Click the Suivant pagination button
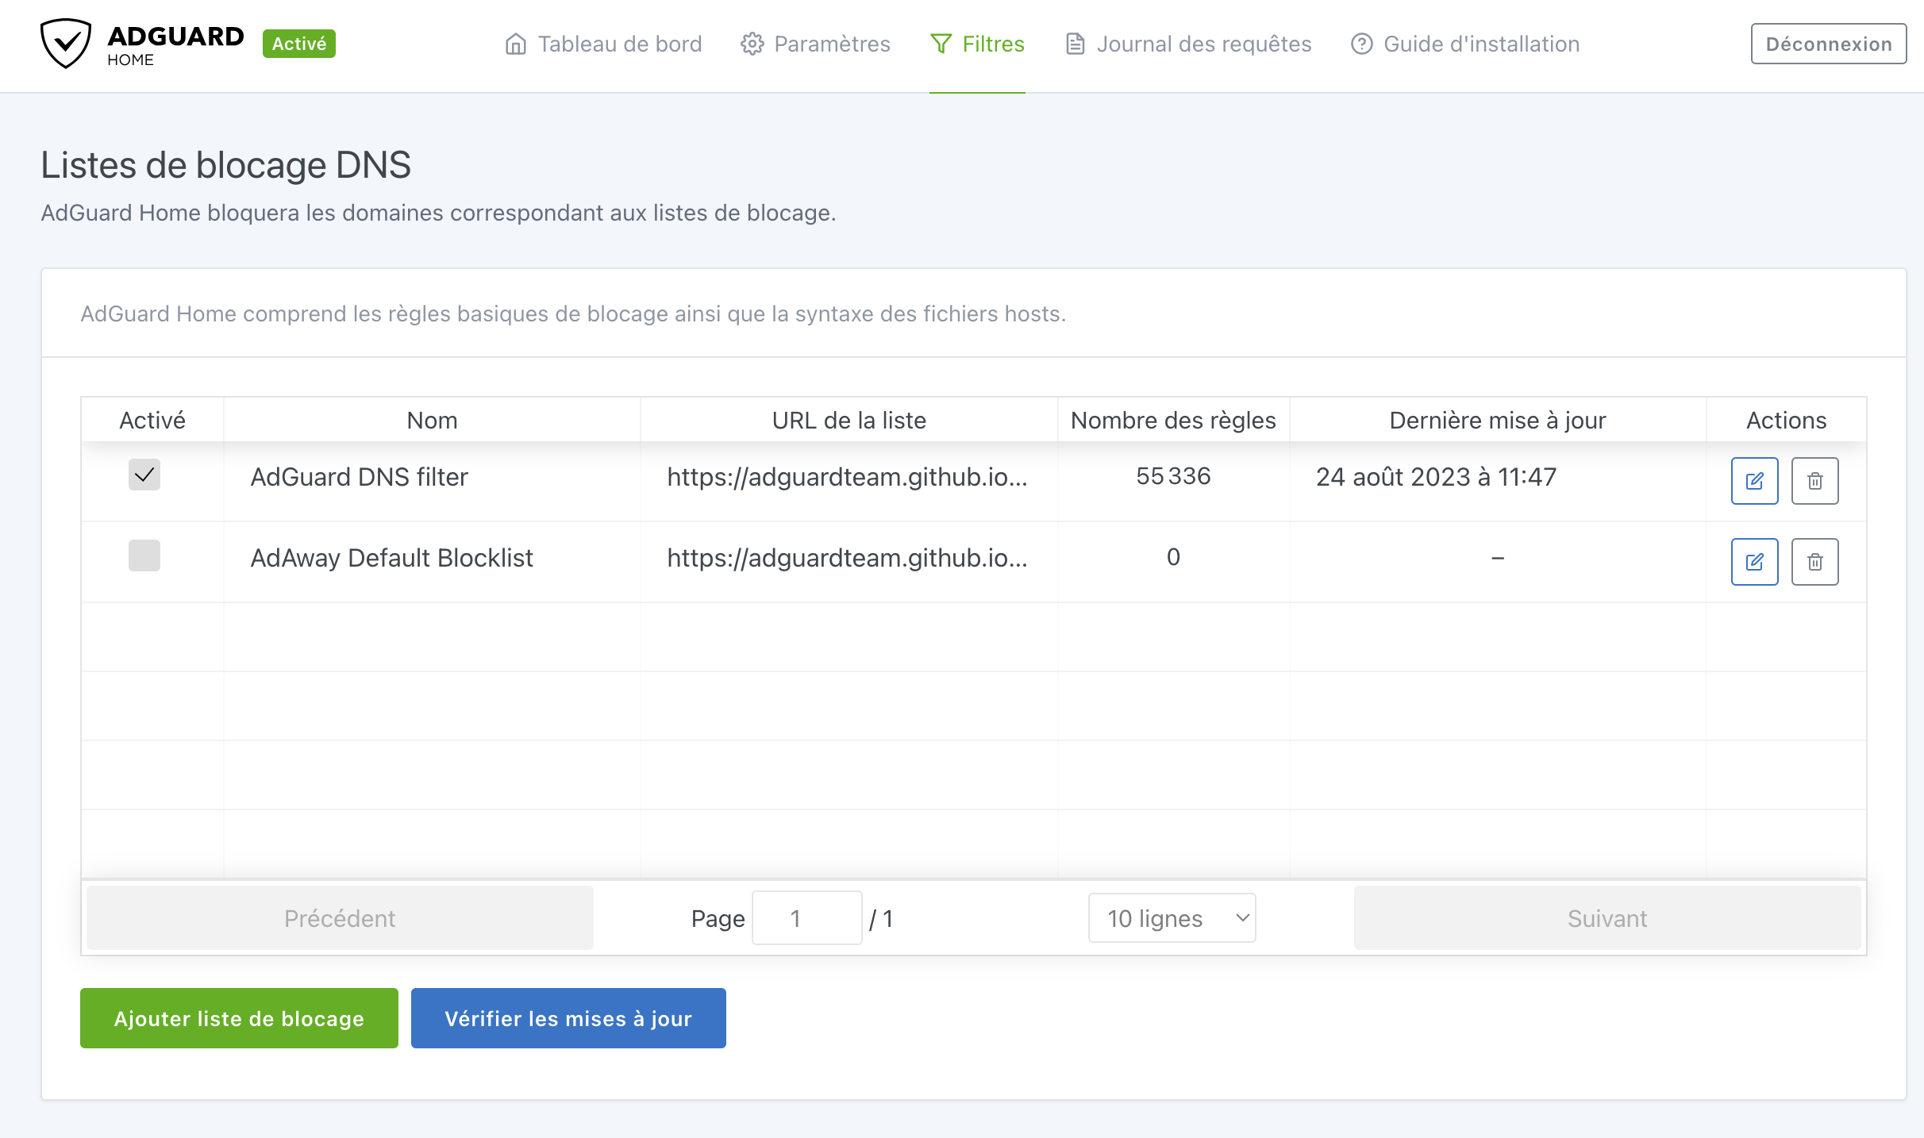The image size is (1924, 1138). (1607, 918)
